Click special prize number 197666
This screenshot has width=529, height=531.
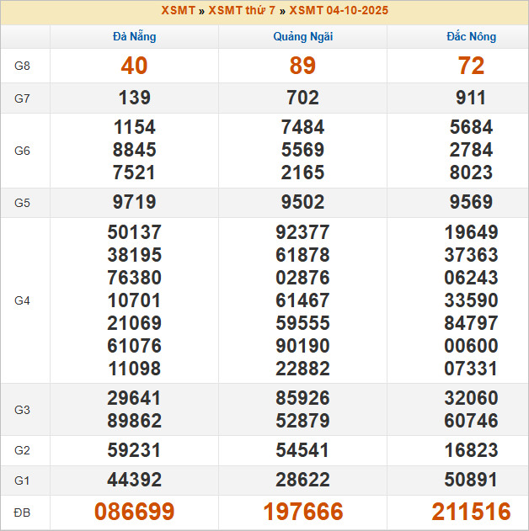pyautogui.click(x=302, y=512)
